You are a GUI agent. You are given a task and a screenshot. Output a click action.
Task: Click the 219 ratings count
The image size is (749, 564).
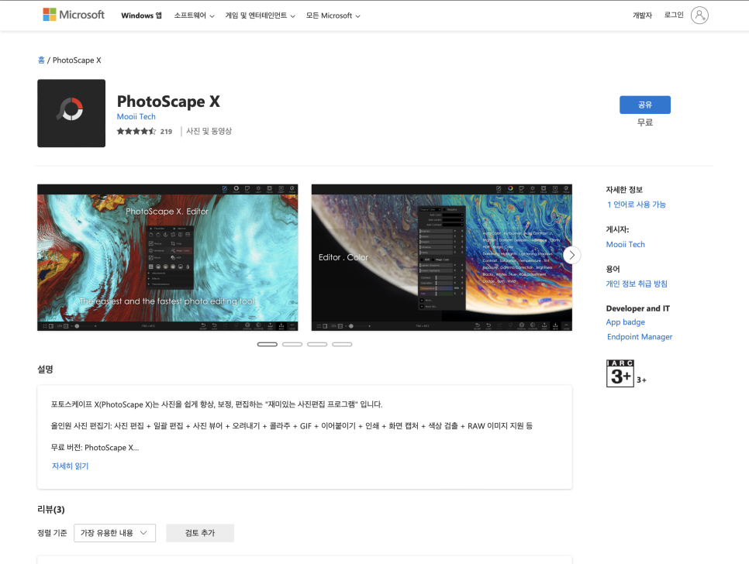(166, 132)
